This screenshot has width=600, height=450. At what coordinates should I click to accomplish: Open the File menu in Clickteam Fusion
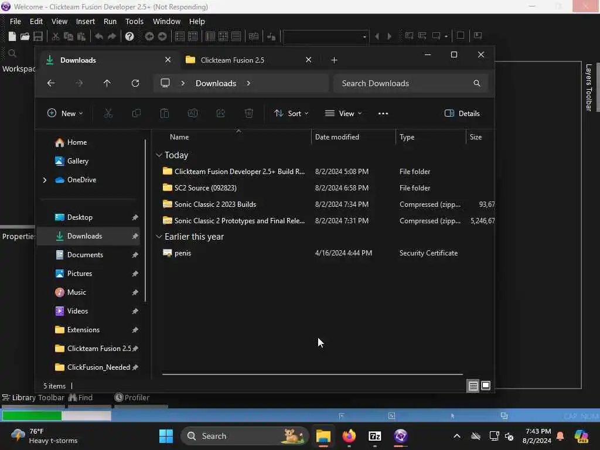[x=15, y=22]
